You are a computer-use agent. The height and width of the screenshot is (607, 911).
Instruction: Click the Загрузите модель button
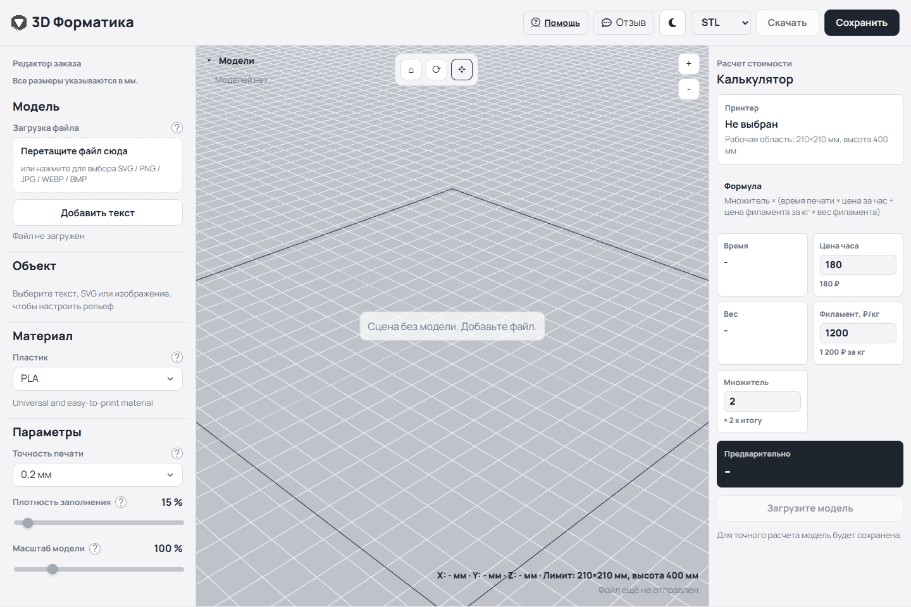810,508
